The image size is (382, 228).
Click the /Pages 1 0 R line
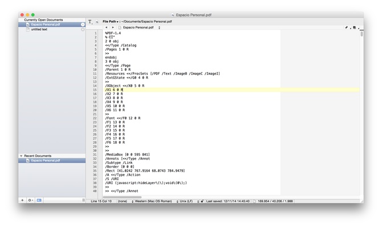[117, 50]
